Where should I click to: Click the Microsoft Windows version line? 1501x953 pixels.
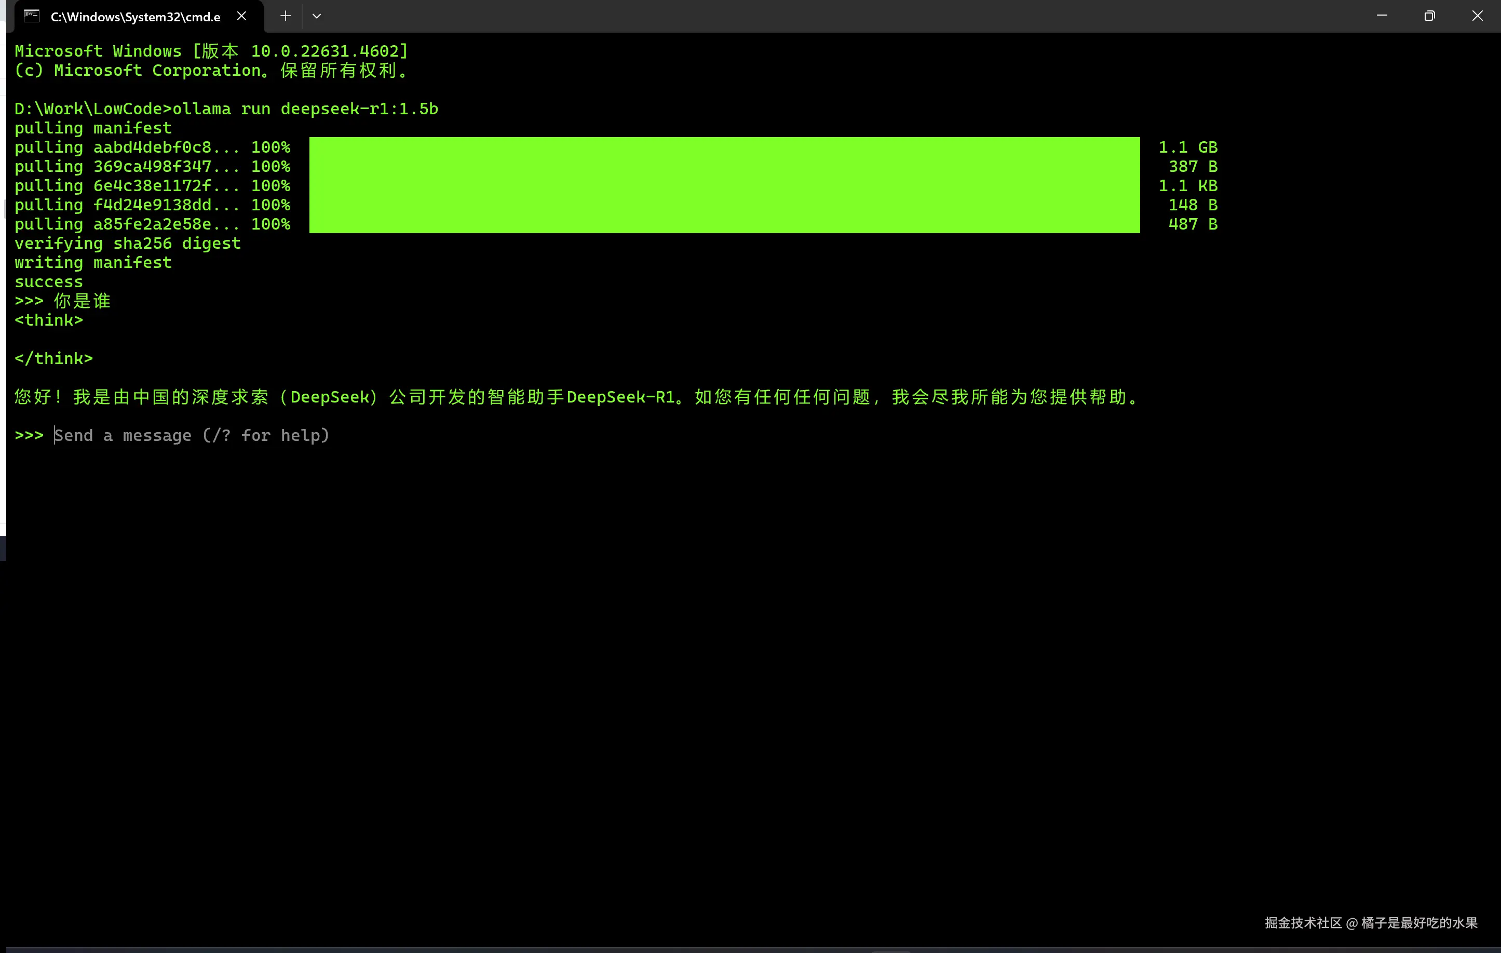pos(211,51)
